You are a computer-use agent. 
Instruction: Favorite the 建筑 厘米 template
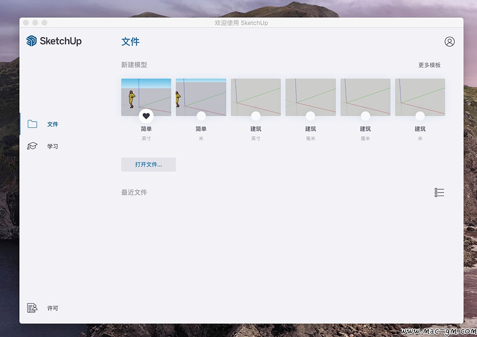(x=365, y=116)
